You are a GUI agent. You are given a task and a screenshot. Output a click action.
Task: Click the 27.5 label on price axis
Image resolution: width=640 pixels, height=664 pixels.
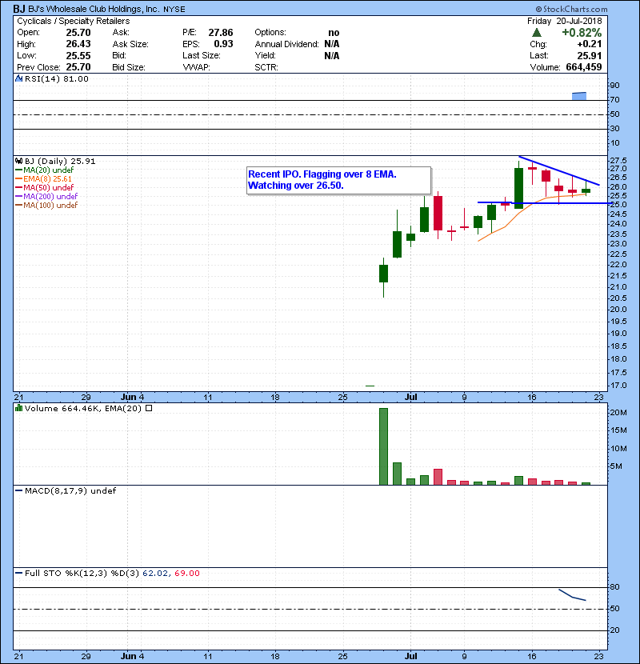618,161
